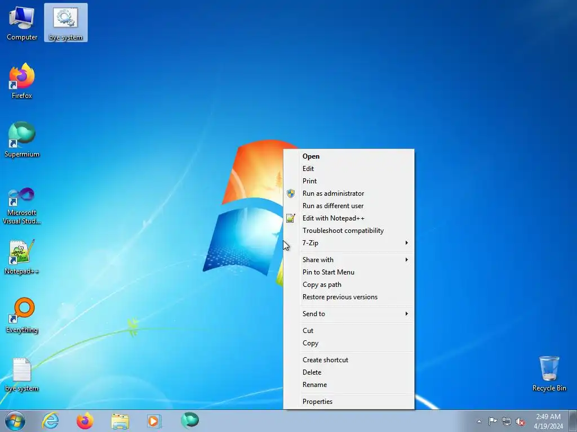Choose Cut in the context menu

348,331
